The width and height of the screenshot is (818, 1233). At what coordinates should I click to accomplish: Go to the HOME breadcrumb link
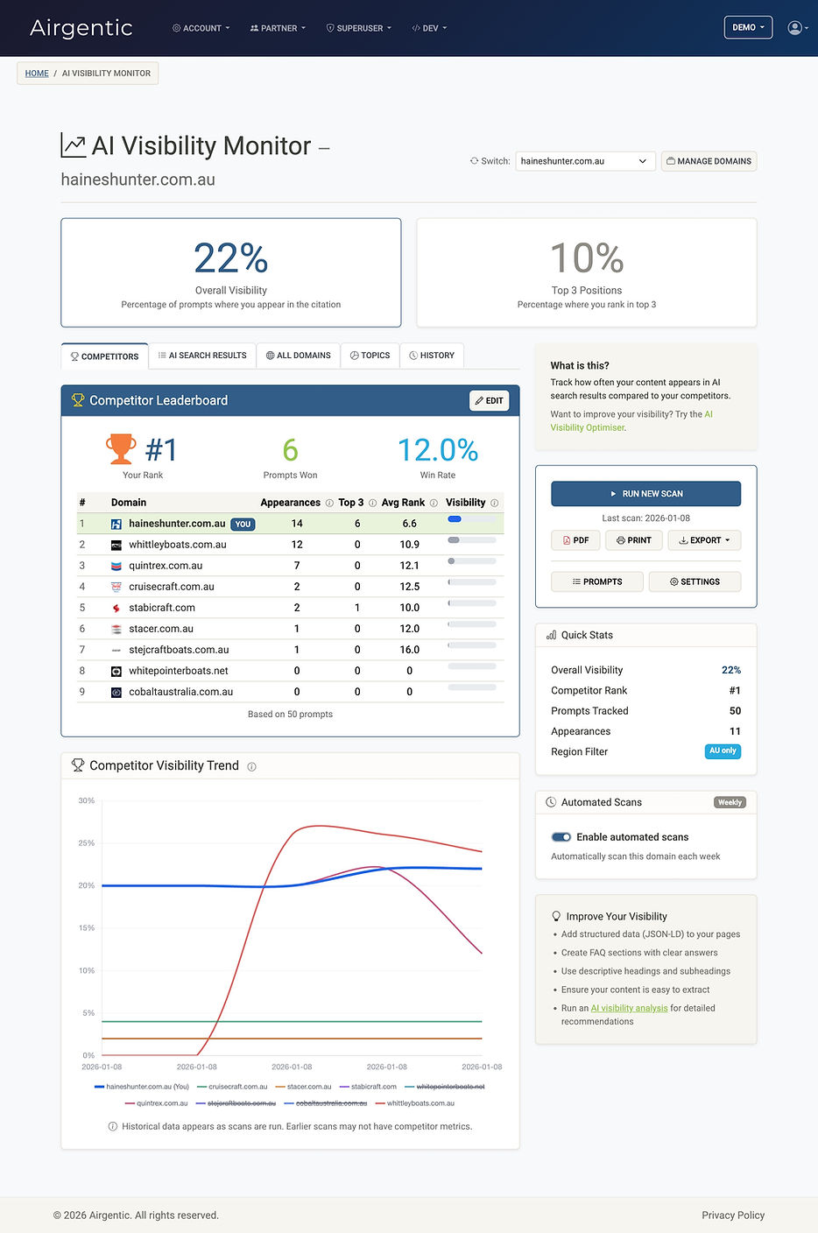pos(37,74)
